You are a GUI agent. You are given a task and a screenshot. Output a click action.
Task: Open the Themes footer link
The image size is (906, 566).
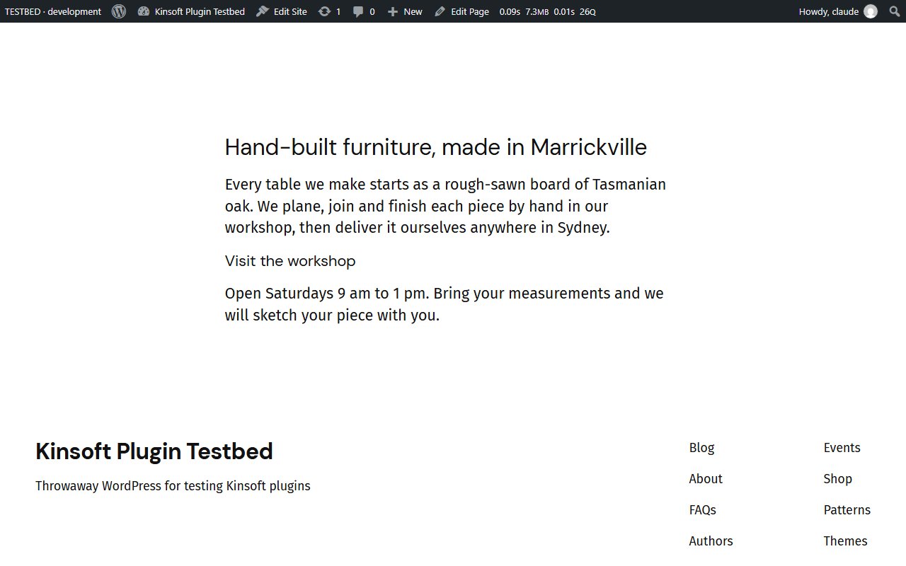845,541
